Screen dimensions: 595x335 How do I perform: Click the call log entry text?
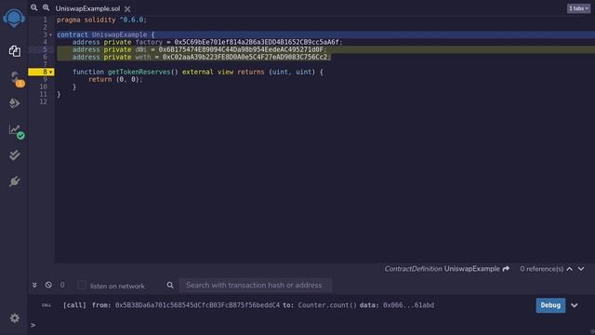click(x=248, y=305)
